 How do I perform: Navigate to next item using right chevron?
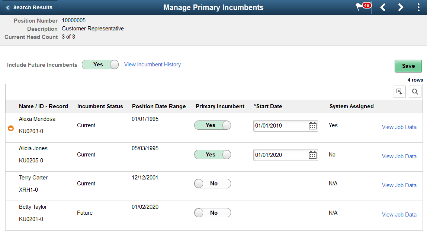coord(401,7)
